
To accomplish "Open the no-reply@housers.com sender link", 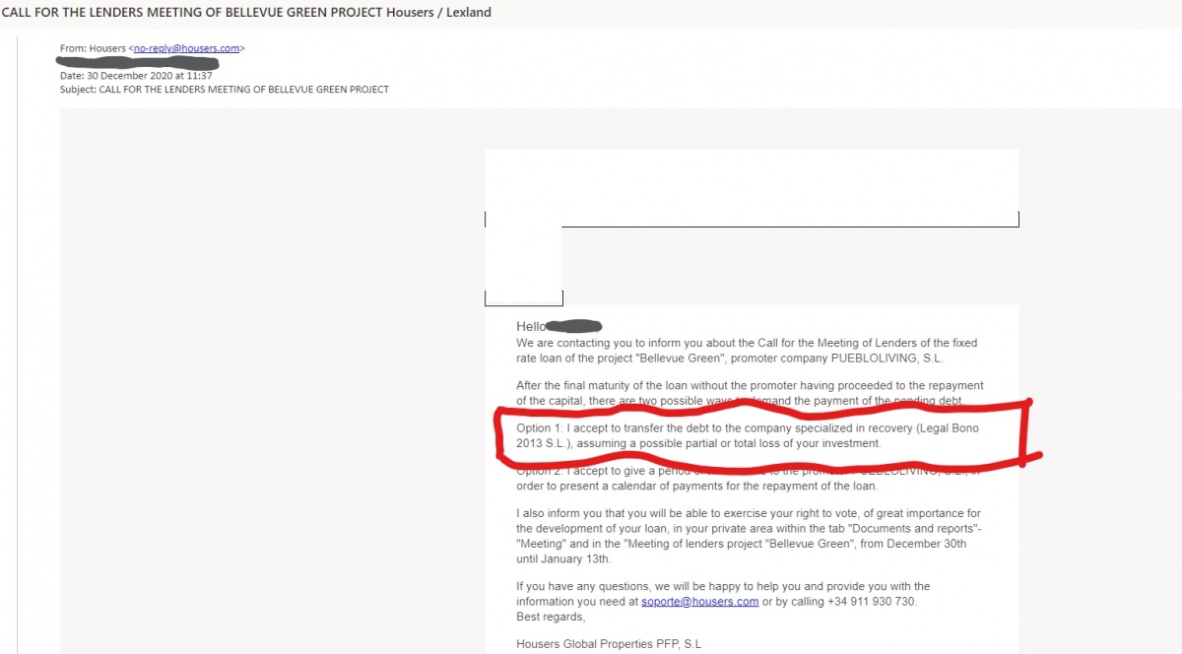I will tap(187, 48).
